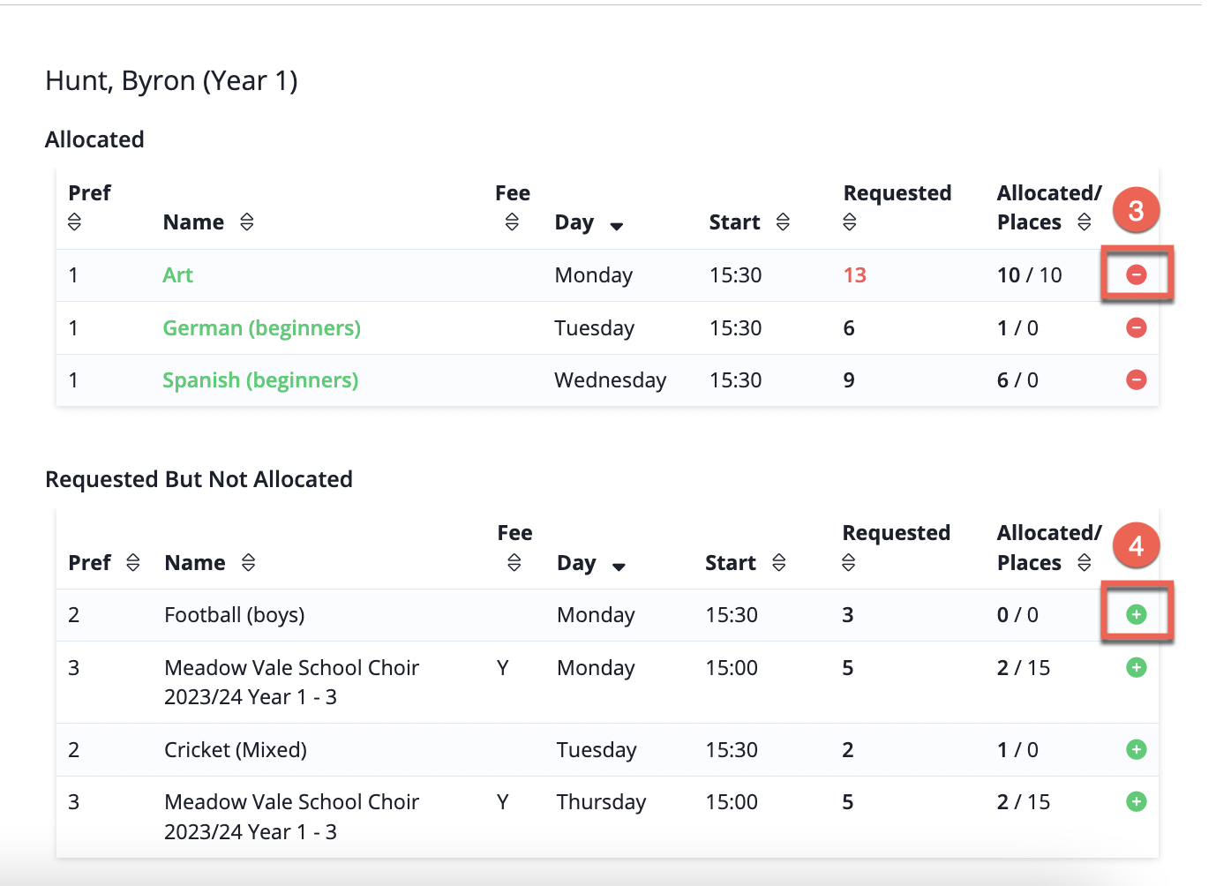Open the German (beginners) club link
Image resolution: width=1216 pixels, height=886 pixels.
click(262, 327)
